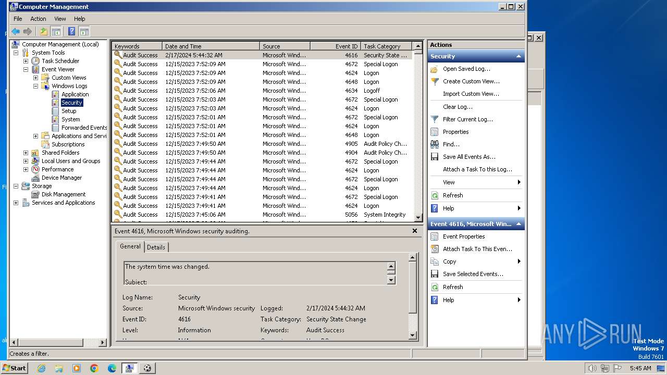Click Save All Events As action
667x375 pixels.
click(x=469, y=157)
